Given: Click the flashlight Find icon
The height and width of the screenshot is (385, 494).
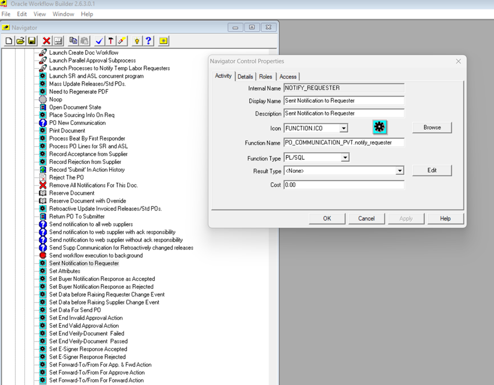Looking at the screenshot, I should pyautogui.click(x=122, y=41).
